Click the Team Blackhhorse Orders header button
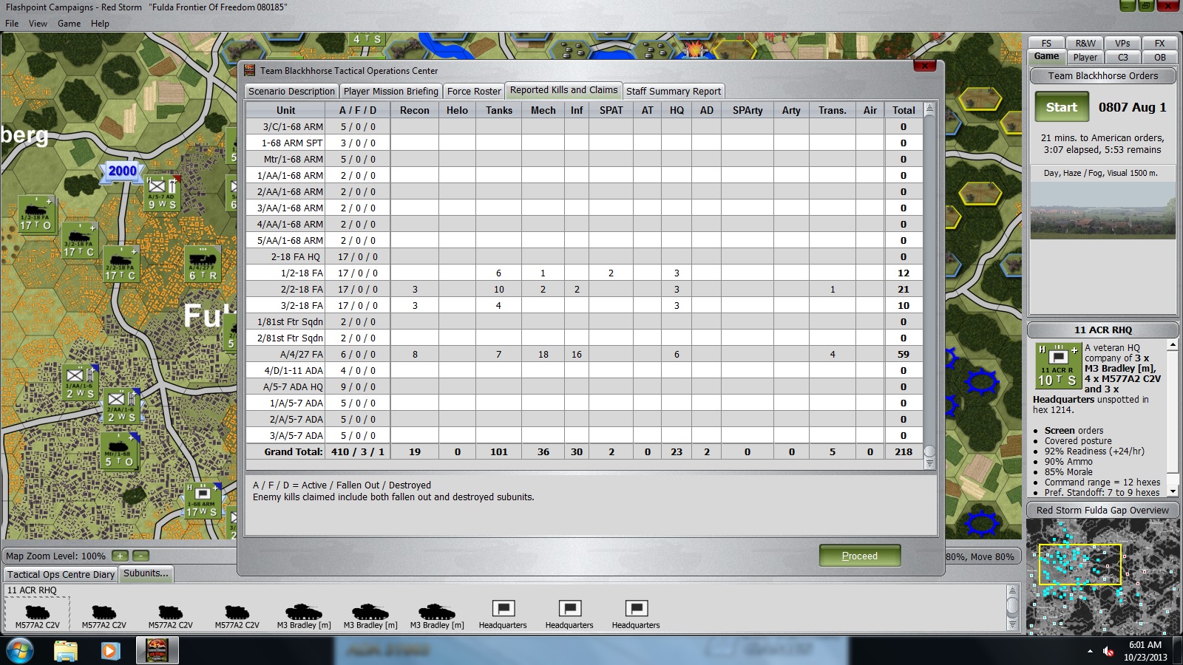The image size is (1183, 665). coord(1103,75)
